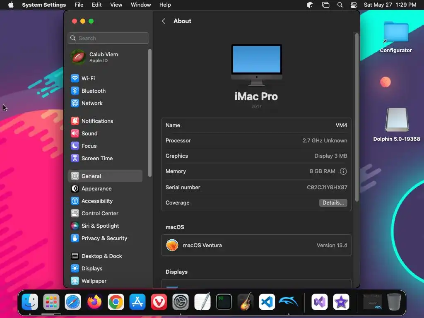
Task: Launch Visual Studio Code from Dock
Action: 267,302
